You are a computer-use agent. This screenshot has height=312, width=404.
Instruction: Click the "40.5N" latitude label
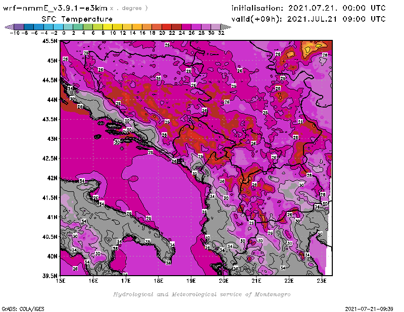50,237
